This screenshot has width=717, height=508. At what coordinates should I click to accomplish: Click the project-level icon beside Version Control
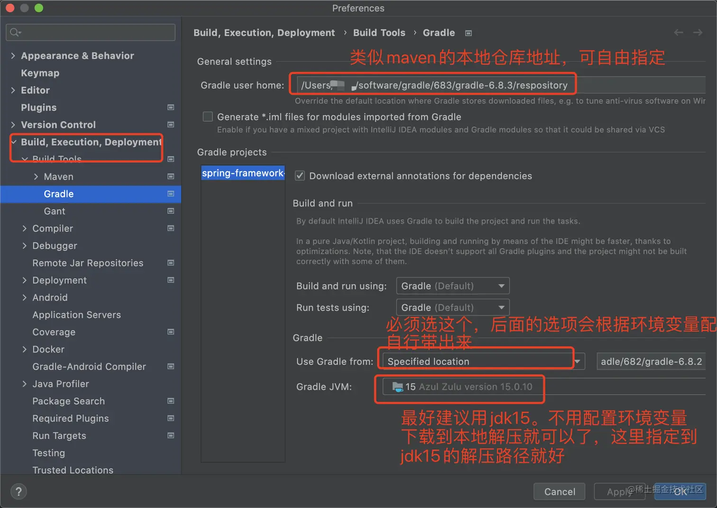click(171, 125)
